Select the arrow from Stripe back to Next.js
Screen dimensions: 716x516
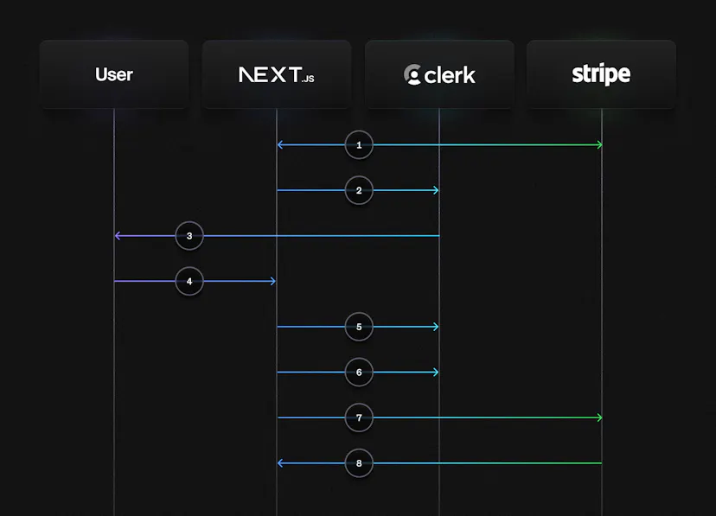[x=519, y=462]
